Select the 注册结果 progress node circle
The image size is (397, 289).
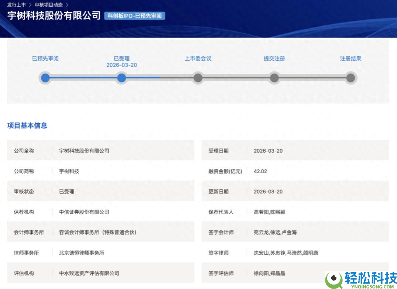pyautogui.click(x=350, y=78)
